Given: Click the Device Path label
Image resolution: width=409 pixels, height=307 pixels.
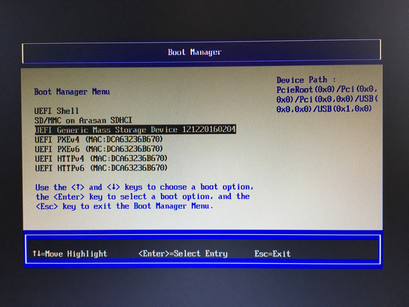Looking at the screenshot, I should point(306,79).
